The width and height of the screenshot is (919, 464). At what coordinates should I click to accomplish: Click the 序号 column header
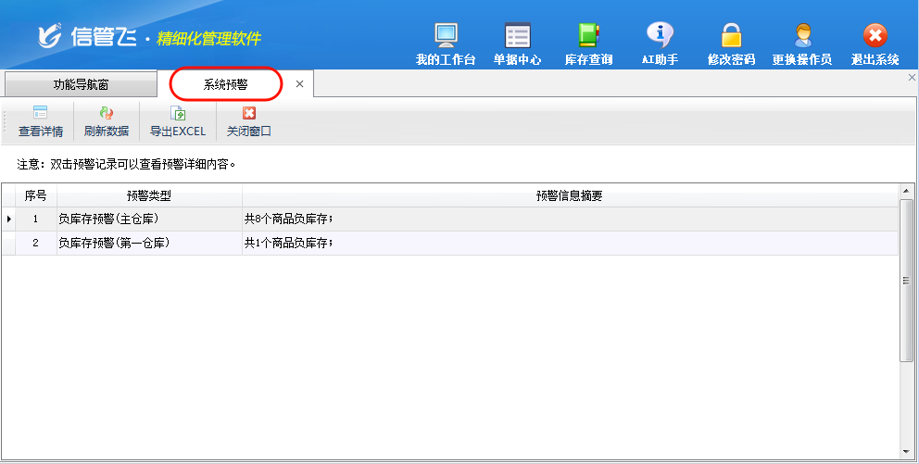point(35,195)
